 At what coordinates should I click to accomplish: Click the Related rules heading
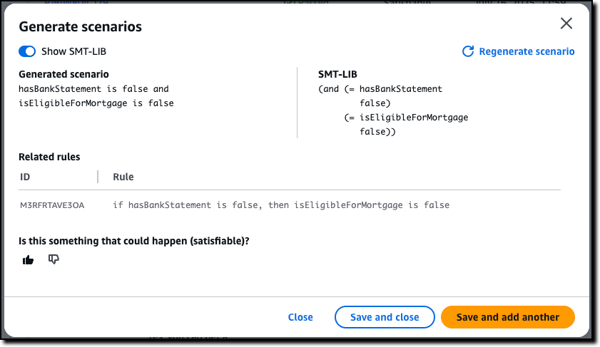point(49,157)
